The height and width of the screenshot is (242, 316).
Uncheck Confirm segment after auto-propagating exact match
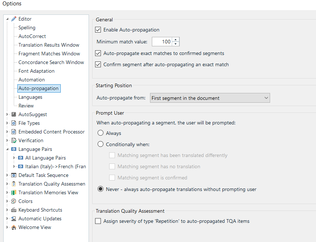(98, 64)
